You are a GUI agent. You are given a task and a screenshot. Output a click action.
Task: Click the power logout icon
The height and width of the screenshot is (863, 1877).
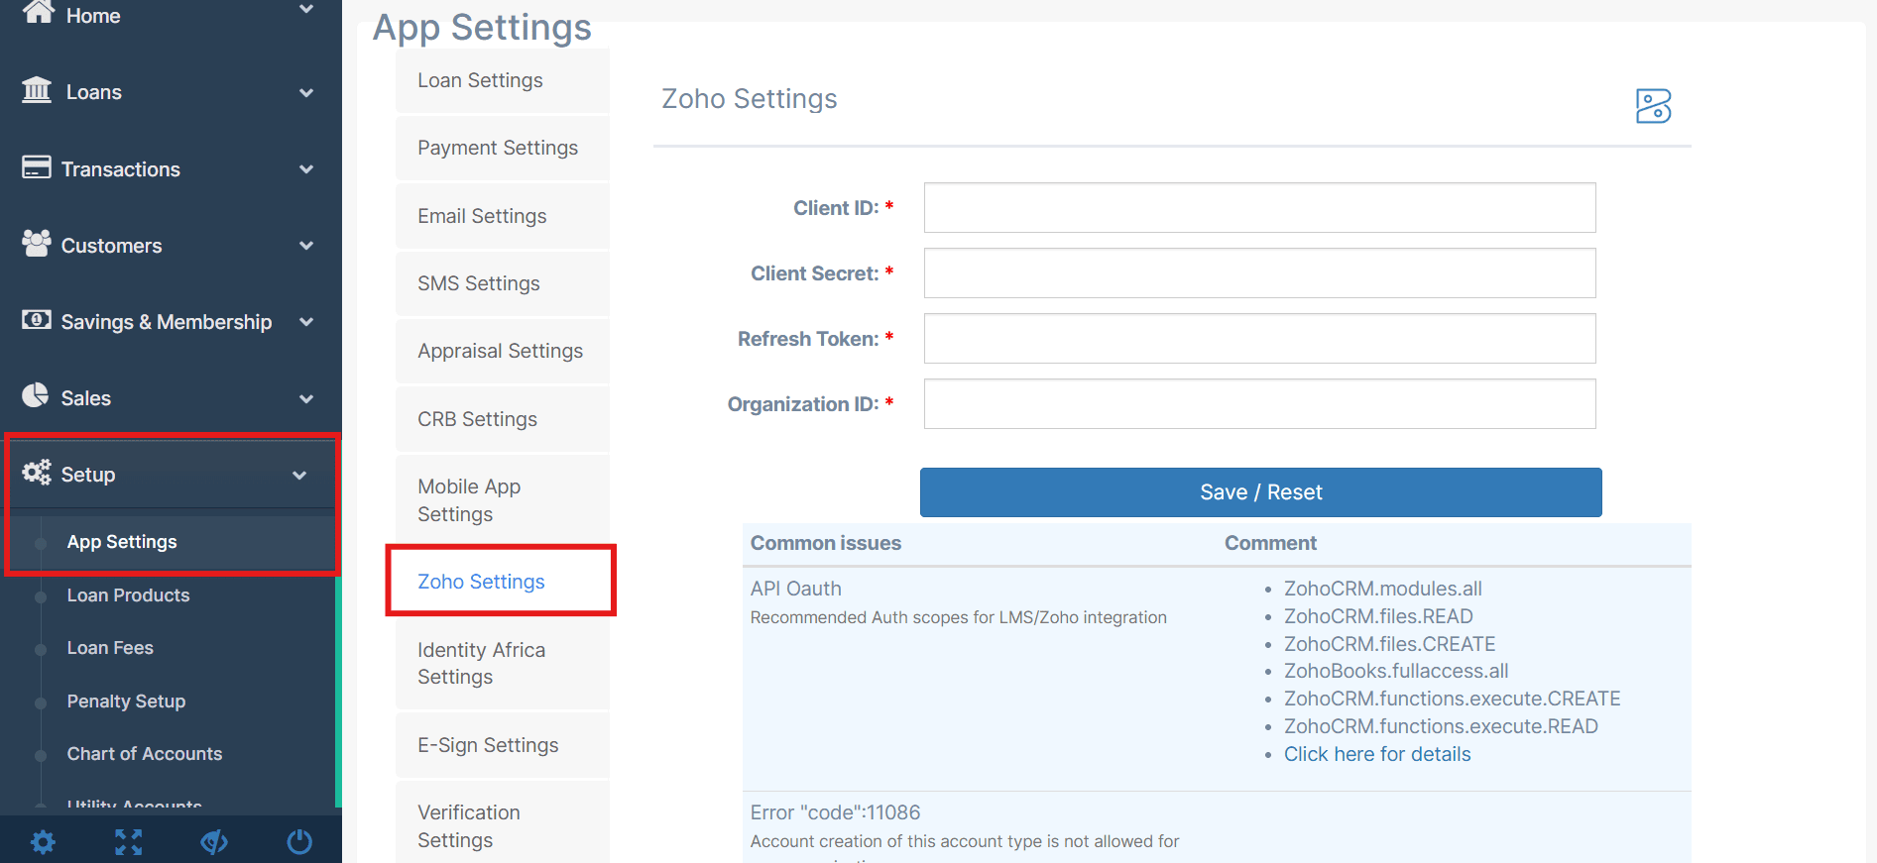click(x=299, y=842)
